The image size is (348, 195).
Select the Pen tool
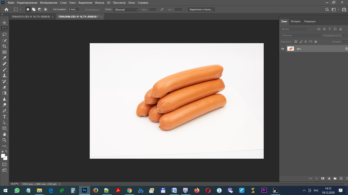point(4,111)
